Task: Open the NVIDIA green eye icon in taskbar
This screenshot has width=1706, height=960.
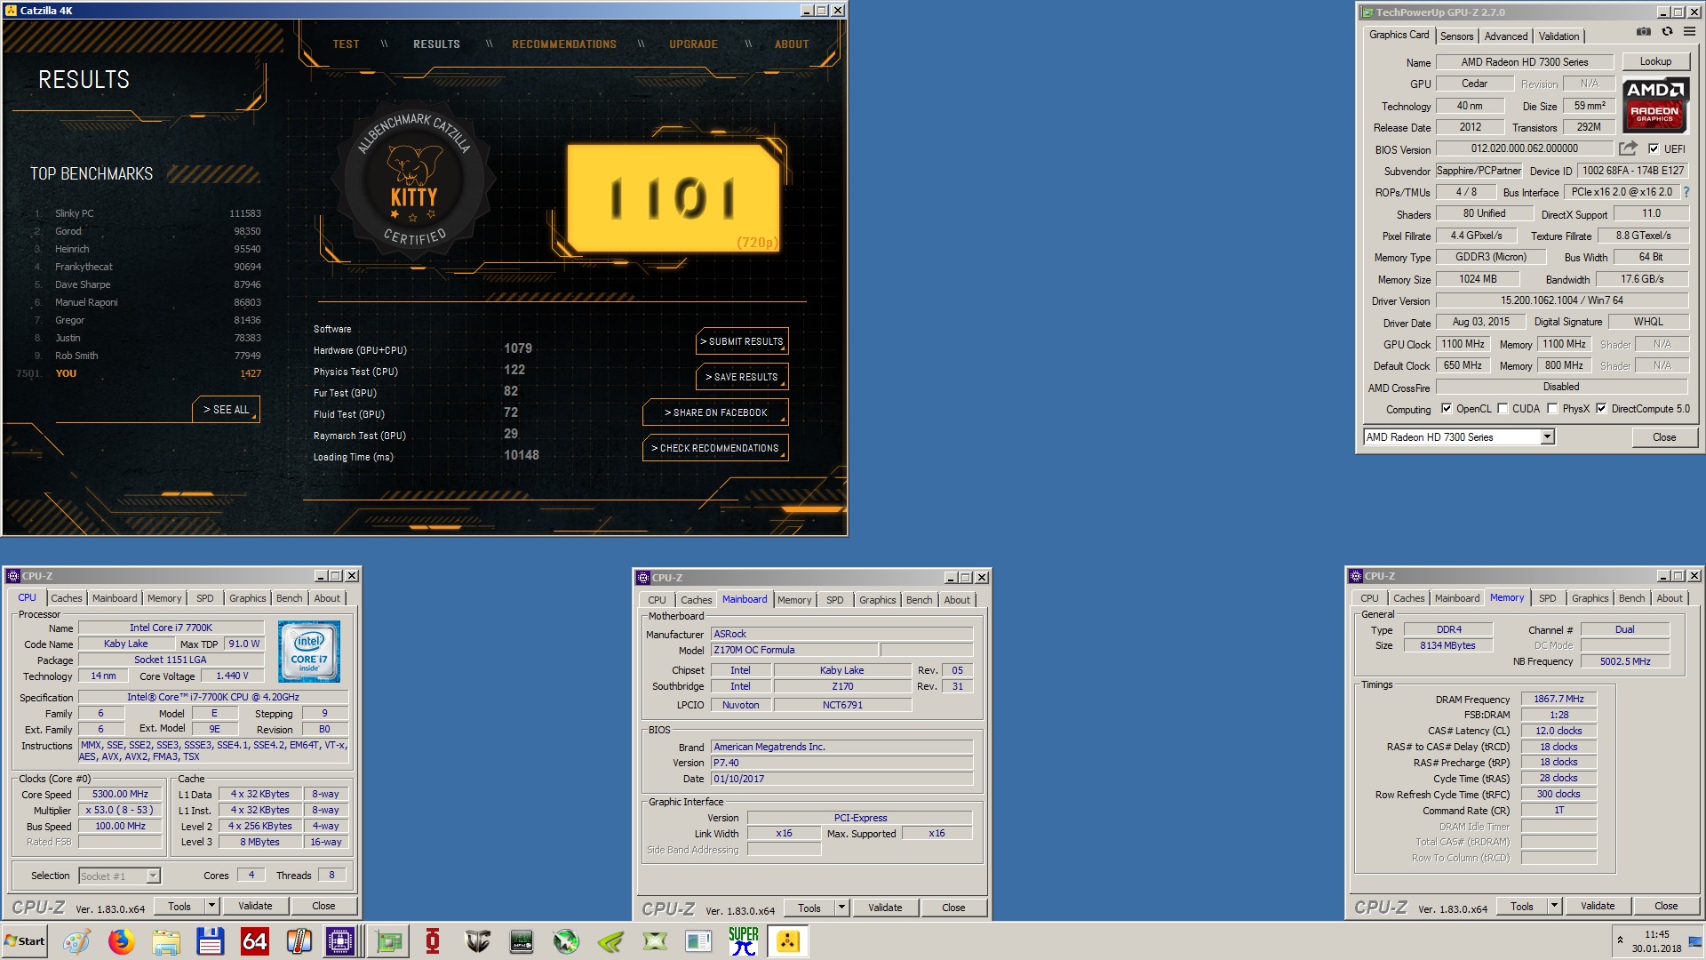Action: [x=610, y=941]
